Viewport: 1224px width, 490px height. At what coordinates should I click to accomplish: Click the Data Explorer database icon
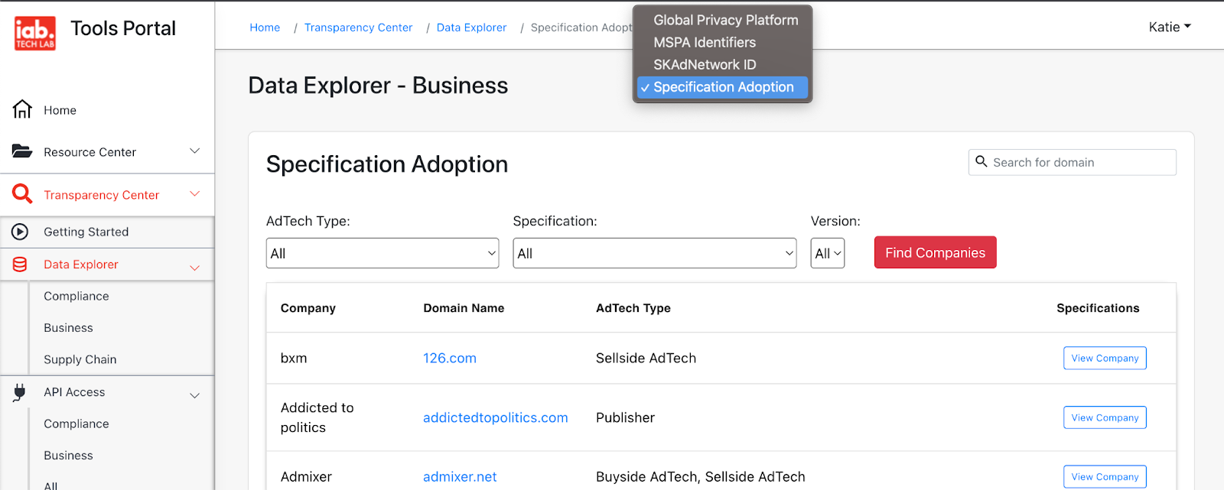21,264
